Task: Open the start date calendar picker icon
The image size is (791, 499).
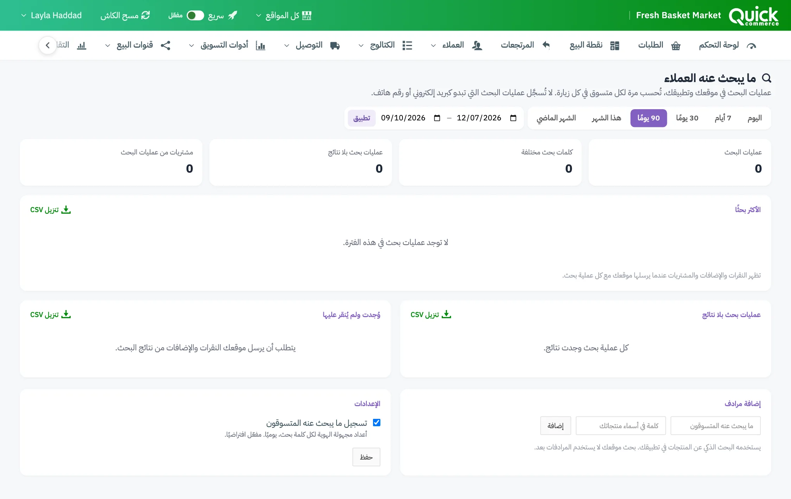Action: pos(513,118)
